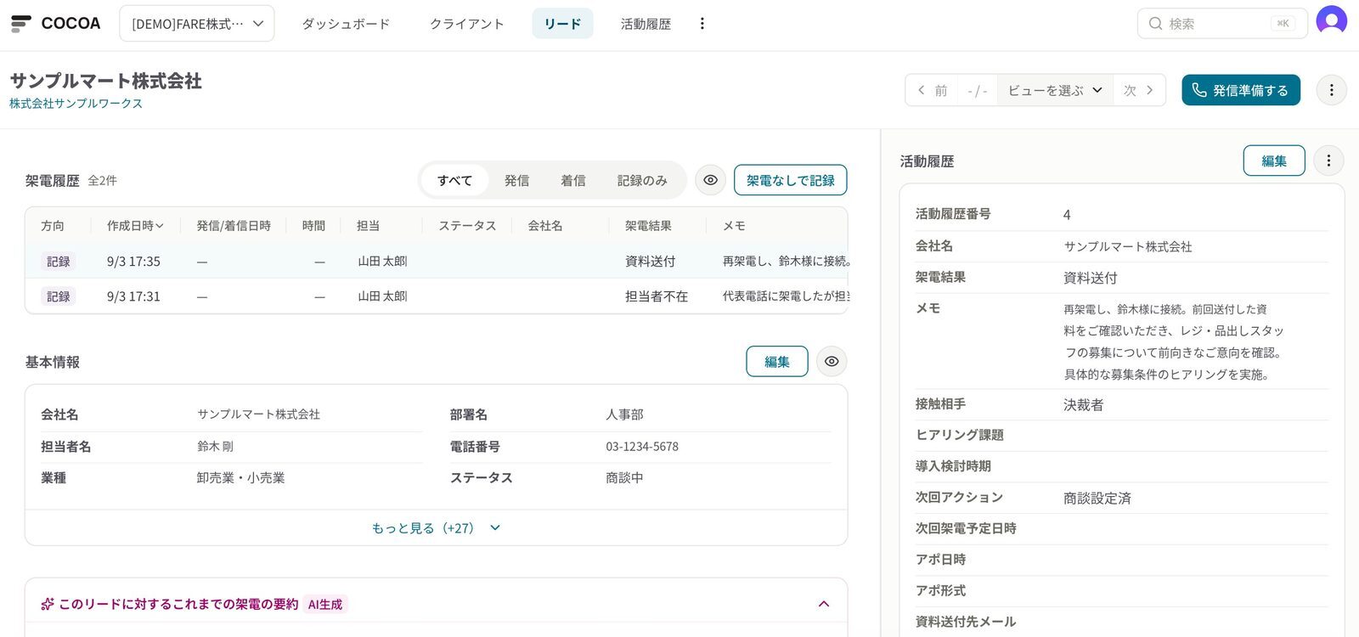The width and height of the screenshot is (1359, 637).
Task: Expand もっと見る (+27) fields
Action: [x=436, y=528]
